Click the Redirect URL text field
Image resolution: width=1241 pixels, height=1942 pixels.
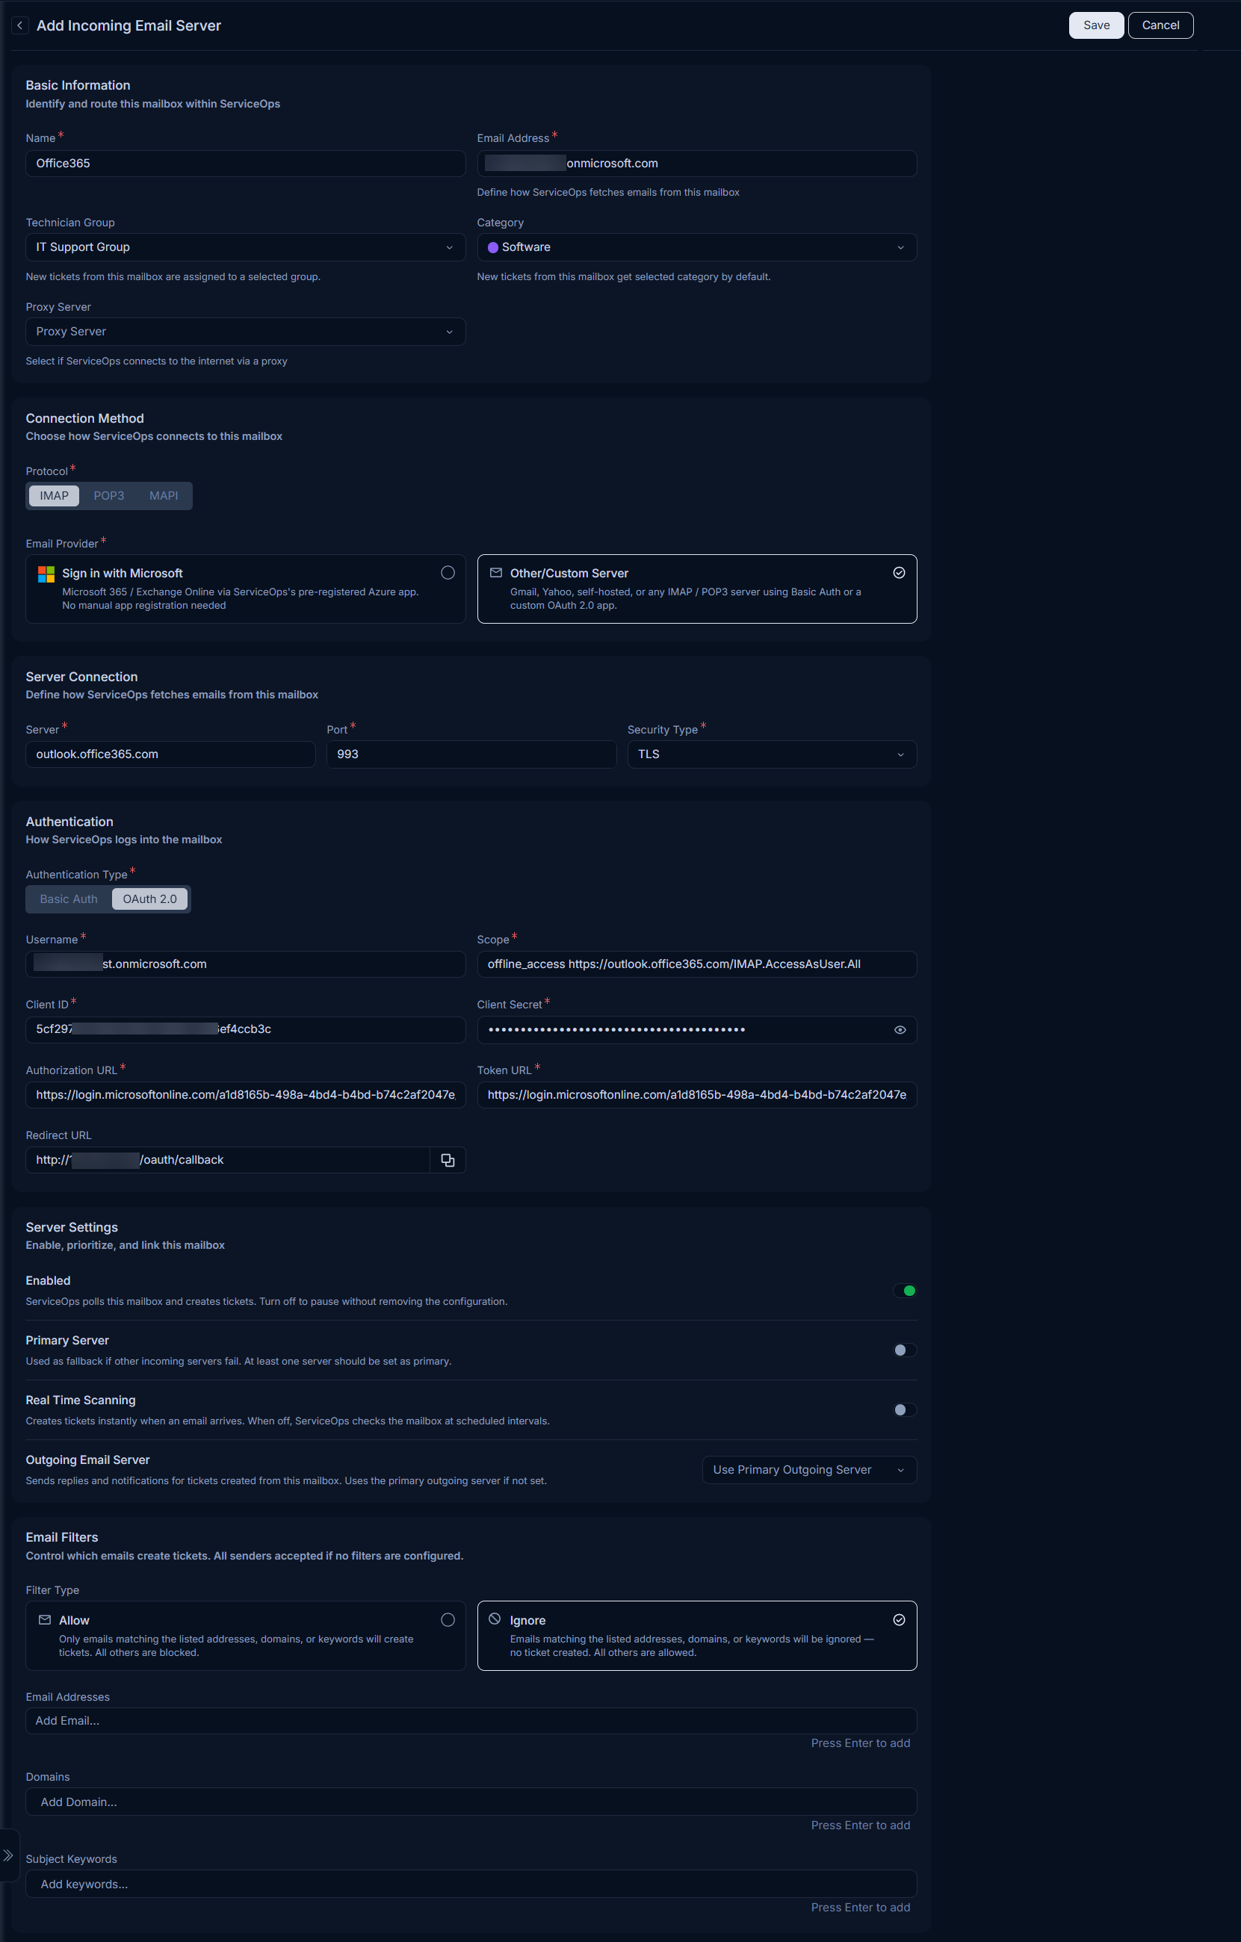coord(228,1160)
